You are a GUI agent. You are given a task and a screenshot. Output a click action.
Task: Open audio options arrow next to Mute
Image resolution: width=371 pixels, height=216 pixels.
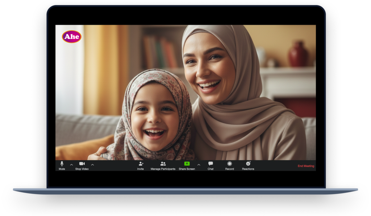pos(71,165)
